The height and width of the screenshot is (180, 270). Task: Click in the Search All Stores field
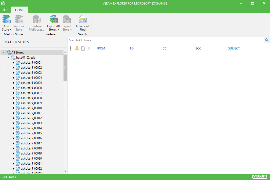[166, 40]
